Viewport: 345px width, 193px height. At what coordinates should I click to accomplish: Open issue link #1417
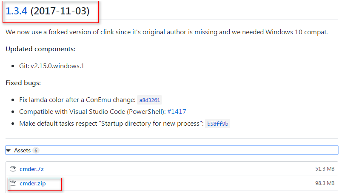coord(177,112)
